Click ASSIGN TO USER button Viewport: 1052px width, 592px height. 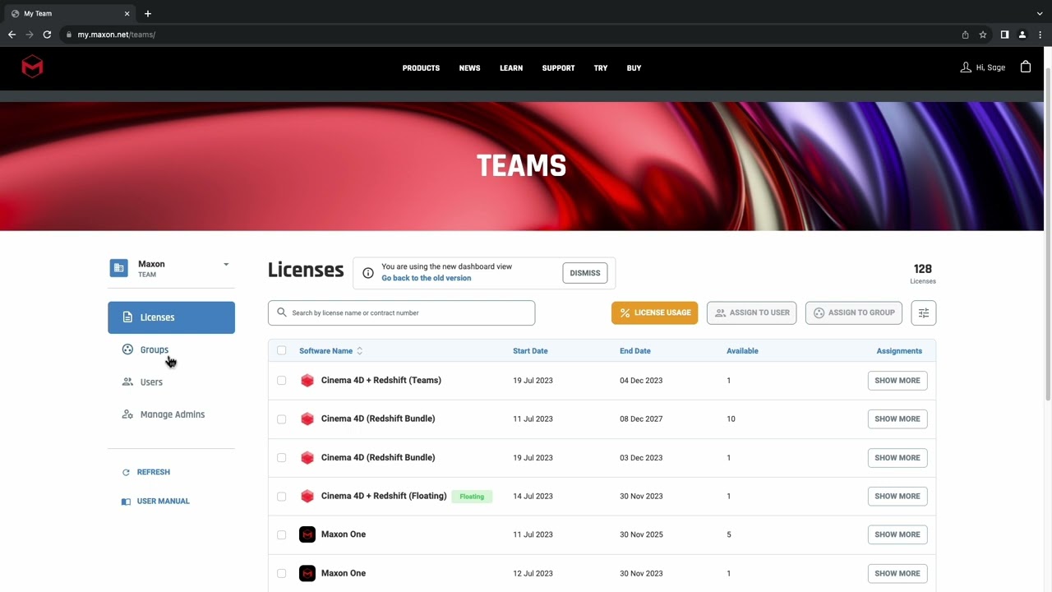click(x=751, y=312)
